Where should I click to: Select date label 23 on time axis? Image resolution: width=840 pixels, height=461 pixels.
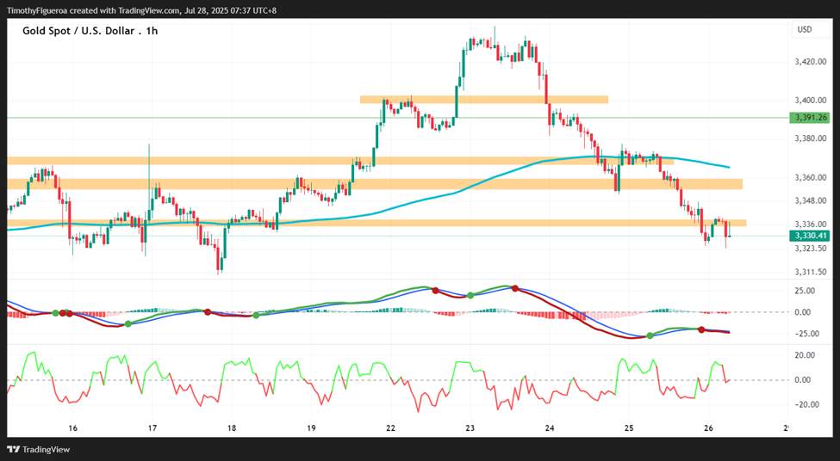[x=470, y=428]
